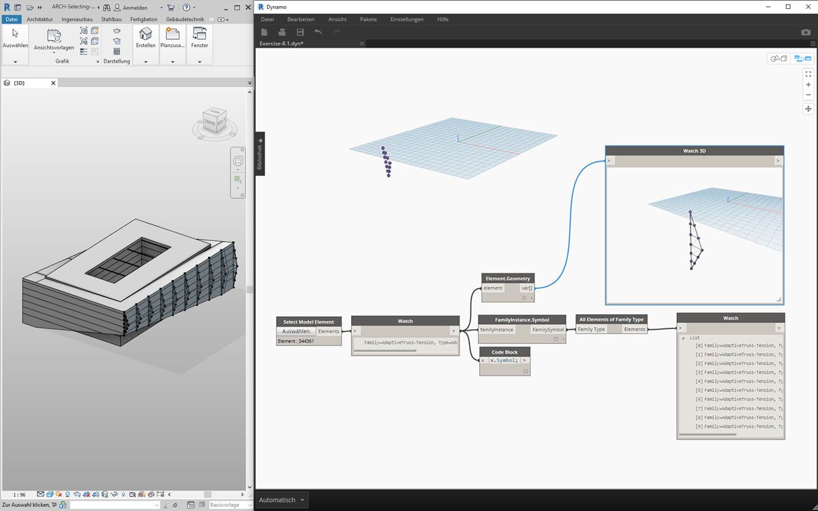Viewport: 818px width, 511px height.
Task: Switch to the Stahlbau ribbon tab
Action: [111, 19]
